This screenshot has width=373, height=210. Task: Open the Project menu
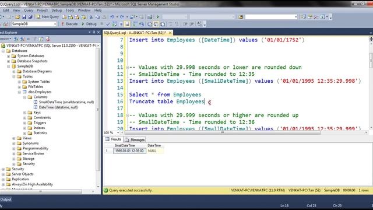(42, 10)
